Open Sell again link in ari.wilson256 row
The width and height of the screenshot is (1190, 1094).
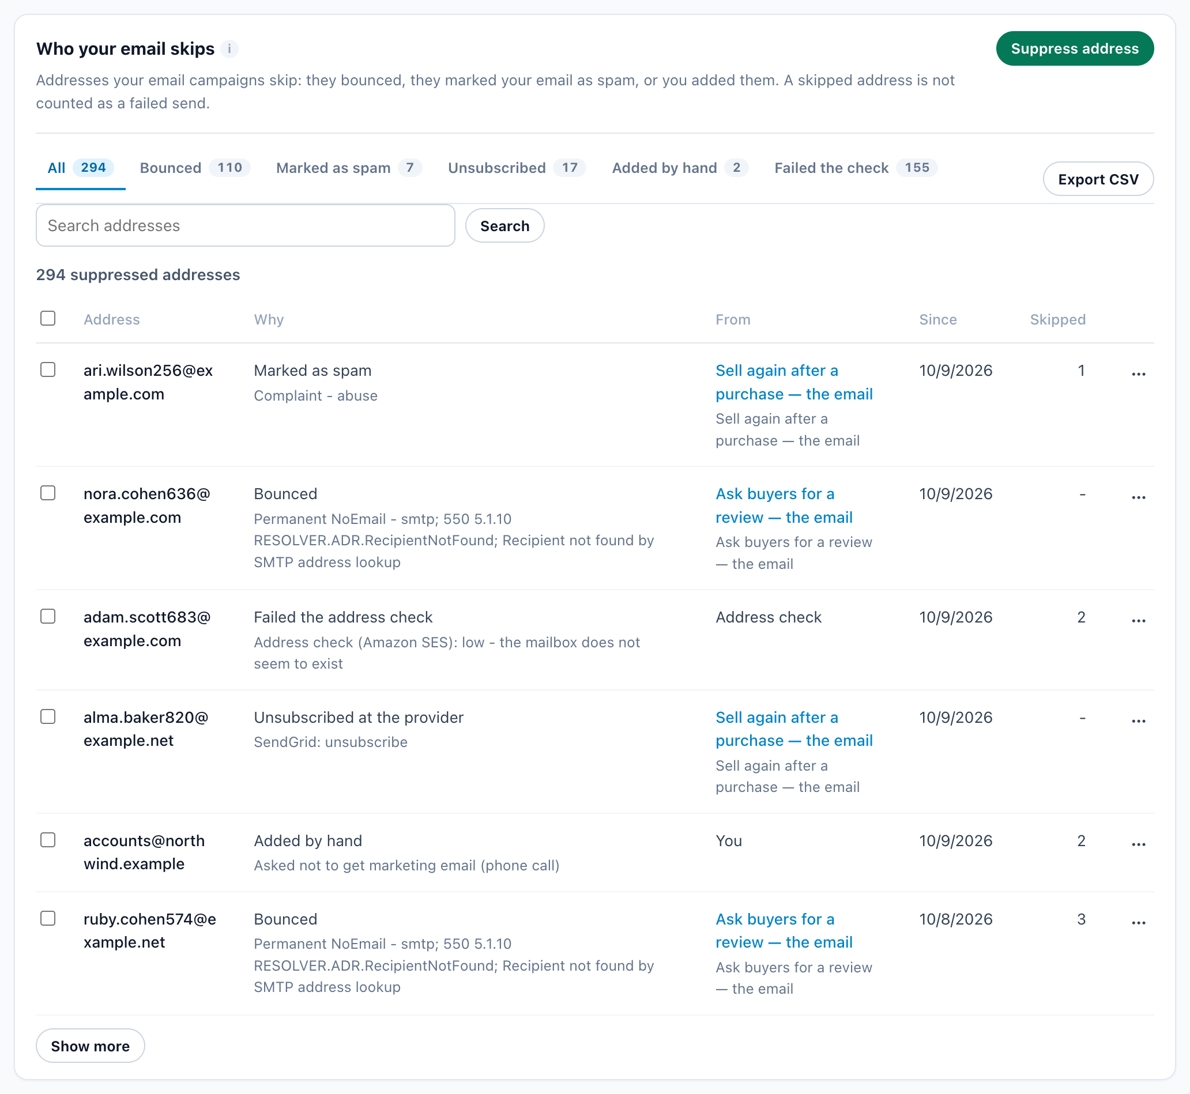pyautogui.click(x=794, y=382)
